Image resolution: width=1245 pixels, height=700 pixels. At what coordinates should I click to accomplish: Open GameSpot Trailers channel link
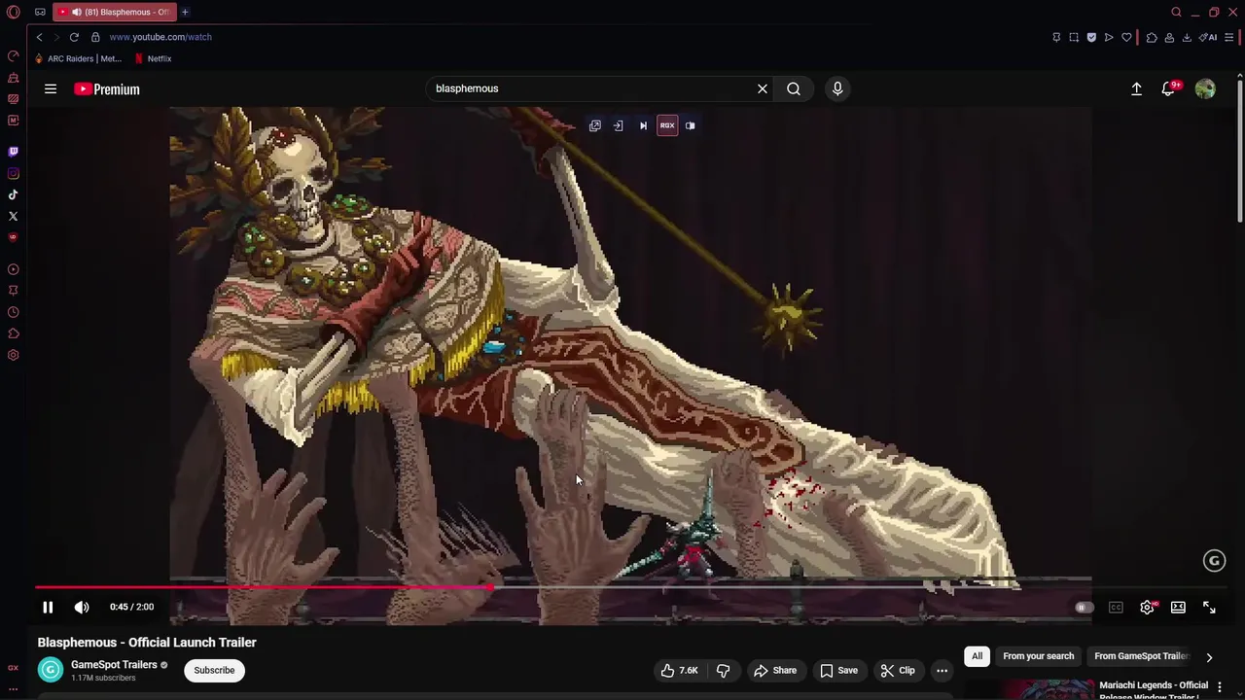pyautogui.click(x=114, y=665)
